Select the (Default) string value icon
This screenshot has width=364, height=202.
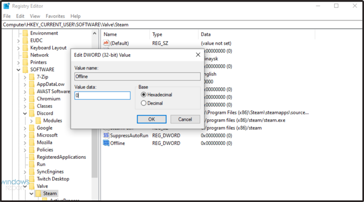pos(106,43)
